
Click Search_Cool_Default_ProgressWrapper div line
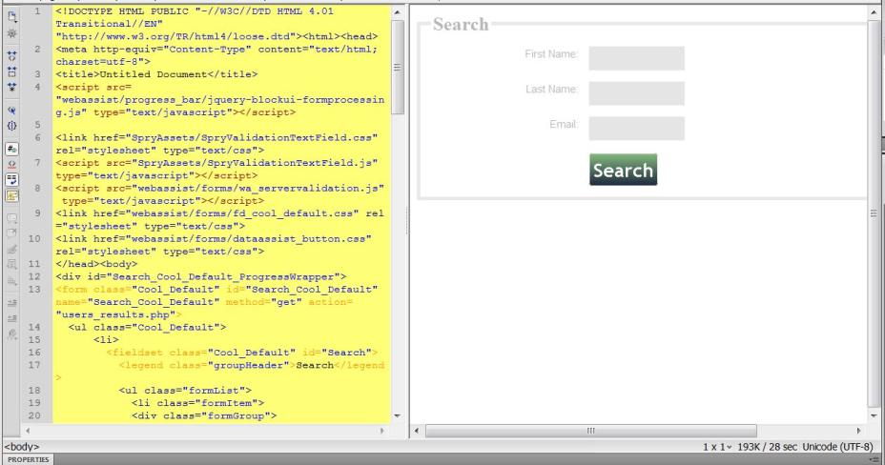tap(201, 276)
